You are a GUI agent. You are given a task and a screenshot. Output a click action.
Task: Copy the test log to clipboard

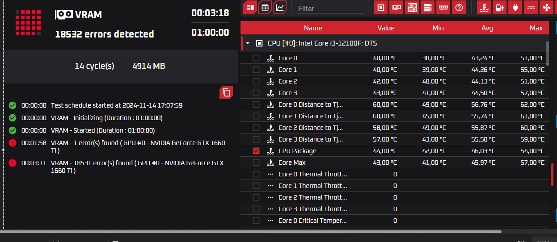226,92
